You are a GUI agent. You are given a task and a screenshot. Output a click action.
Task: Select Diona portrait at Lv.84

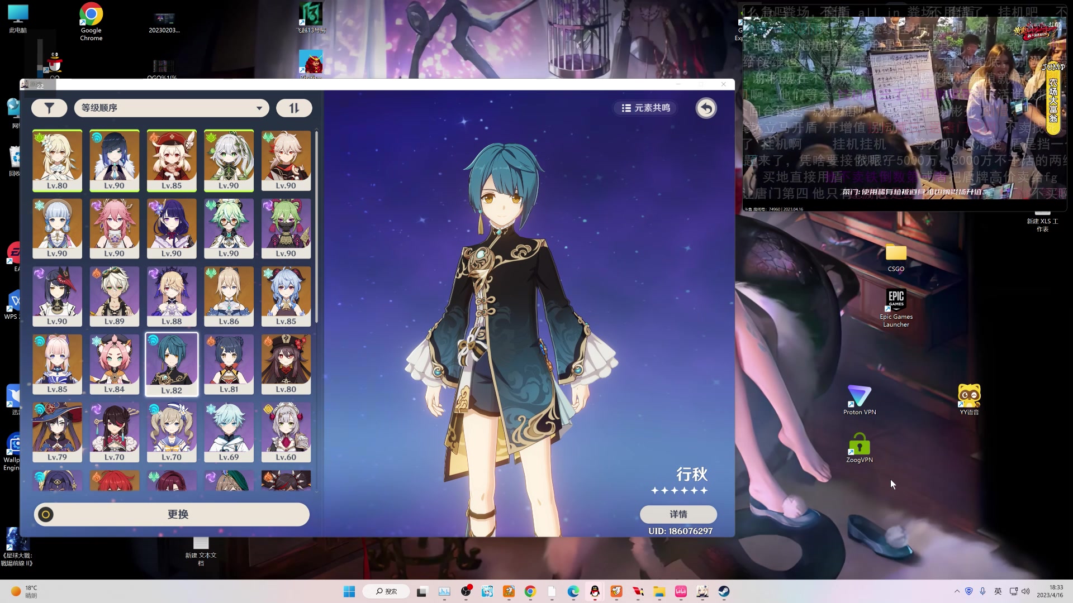(x=114, y=365)
